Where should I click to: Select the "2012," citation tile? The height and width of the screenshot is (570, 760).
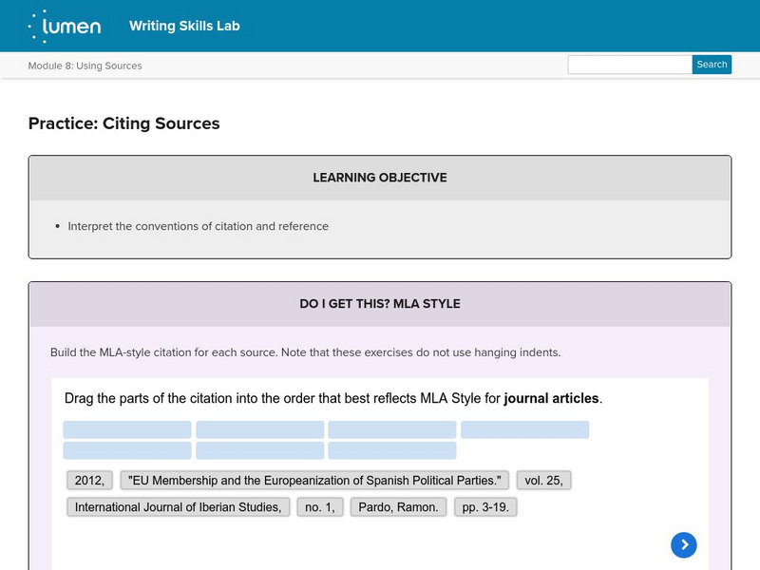pyautogui.click(x=89, y=481)
